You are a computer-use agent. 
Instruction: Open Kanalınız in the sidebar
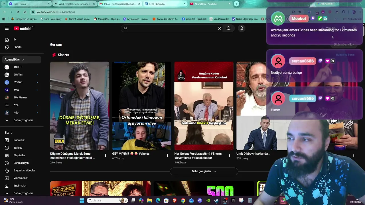(x=22, y=140)
